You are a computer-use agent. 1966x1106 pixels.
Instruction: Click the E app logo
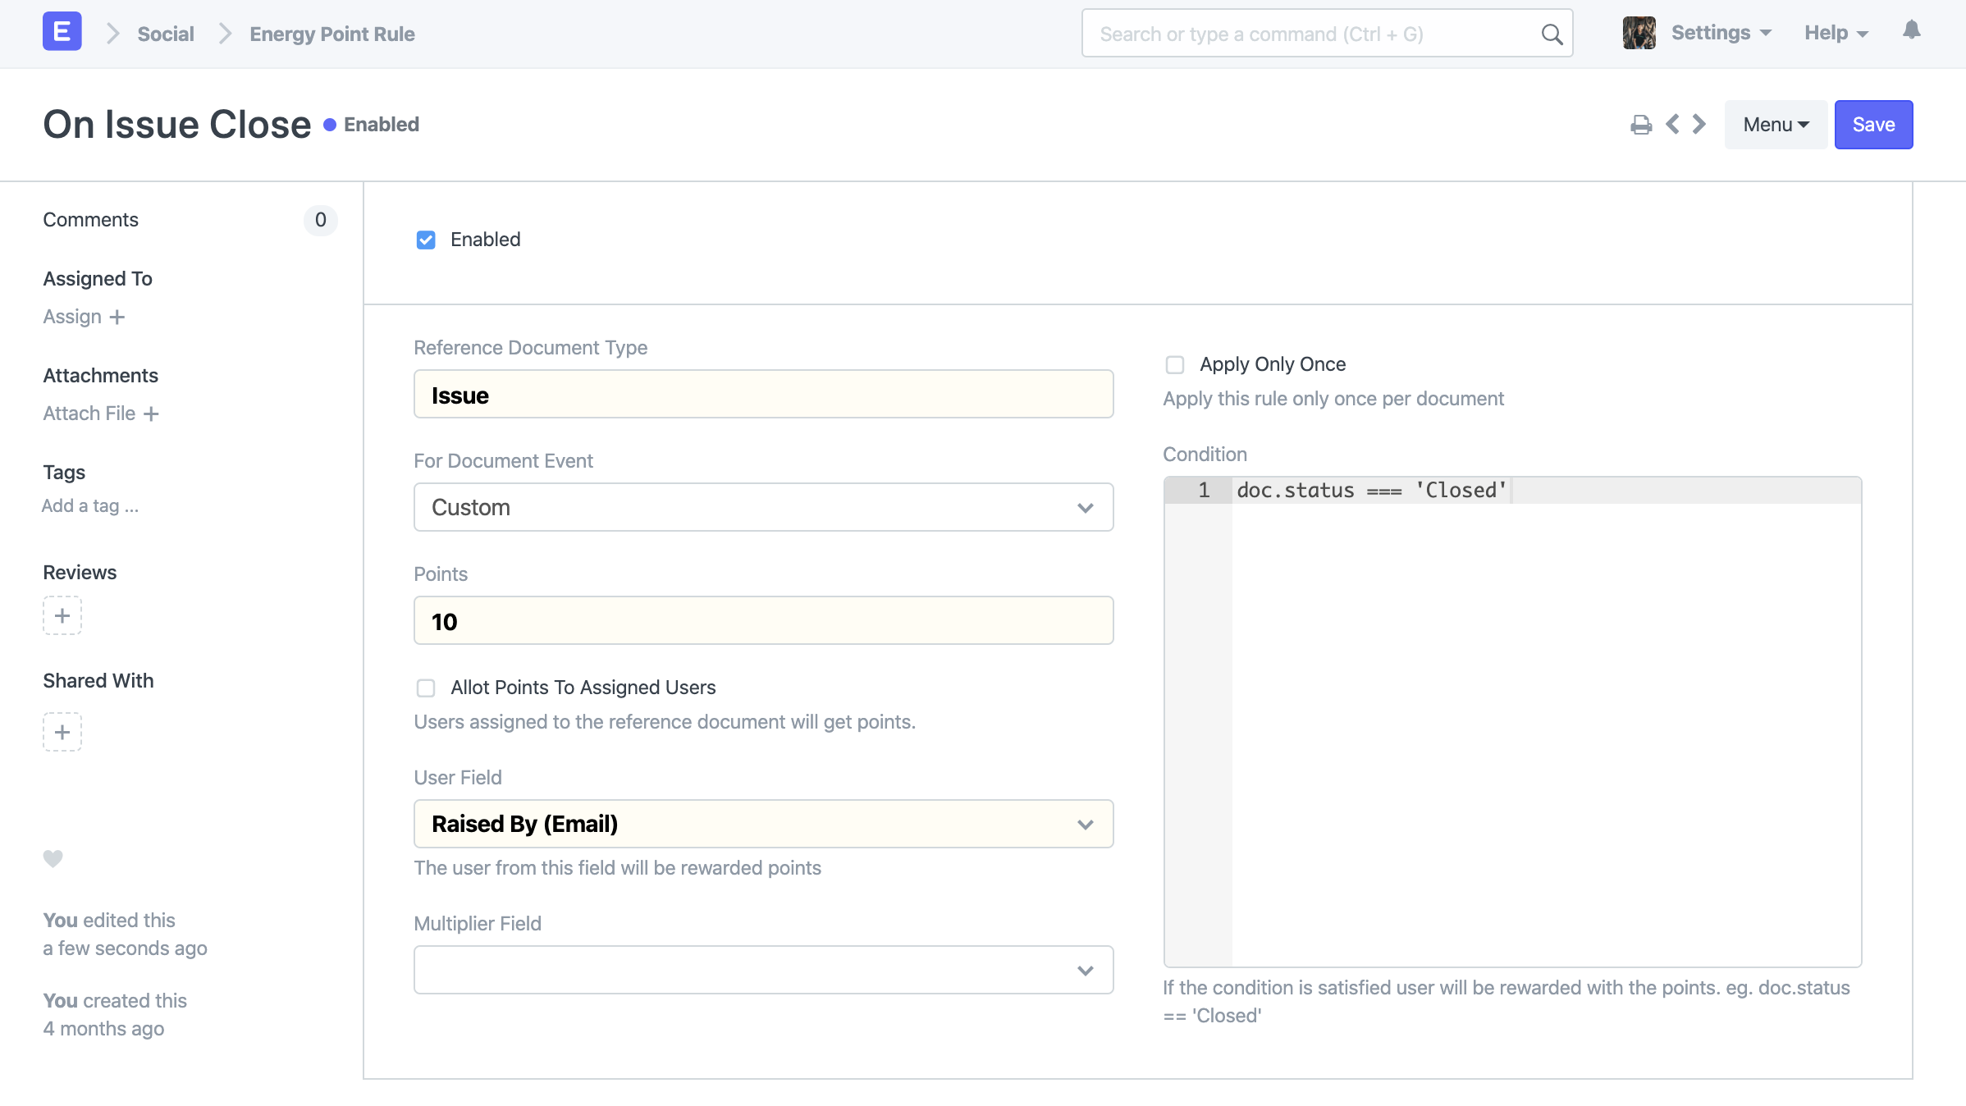[62, 32]
